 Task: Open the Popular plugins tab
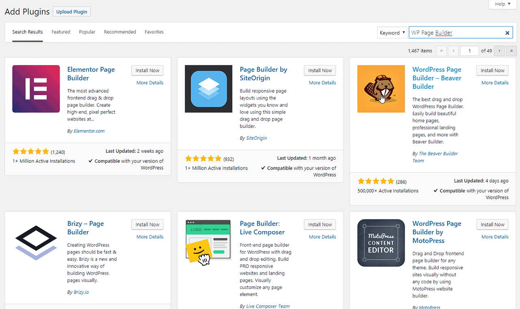click(87, 32)
